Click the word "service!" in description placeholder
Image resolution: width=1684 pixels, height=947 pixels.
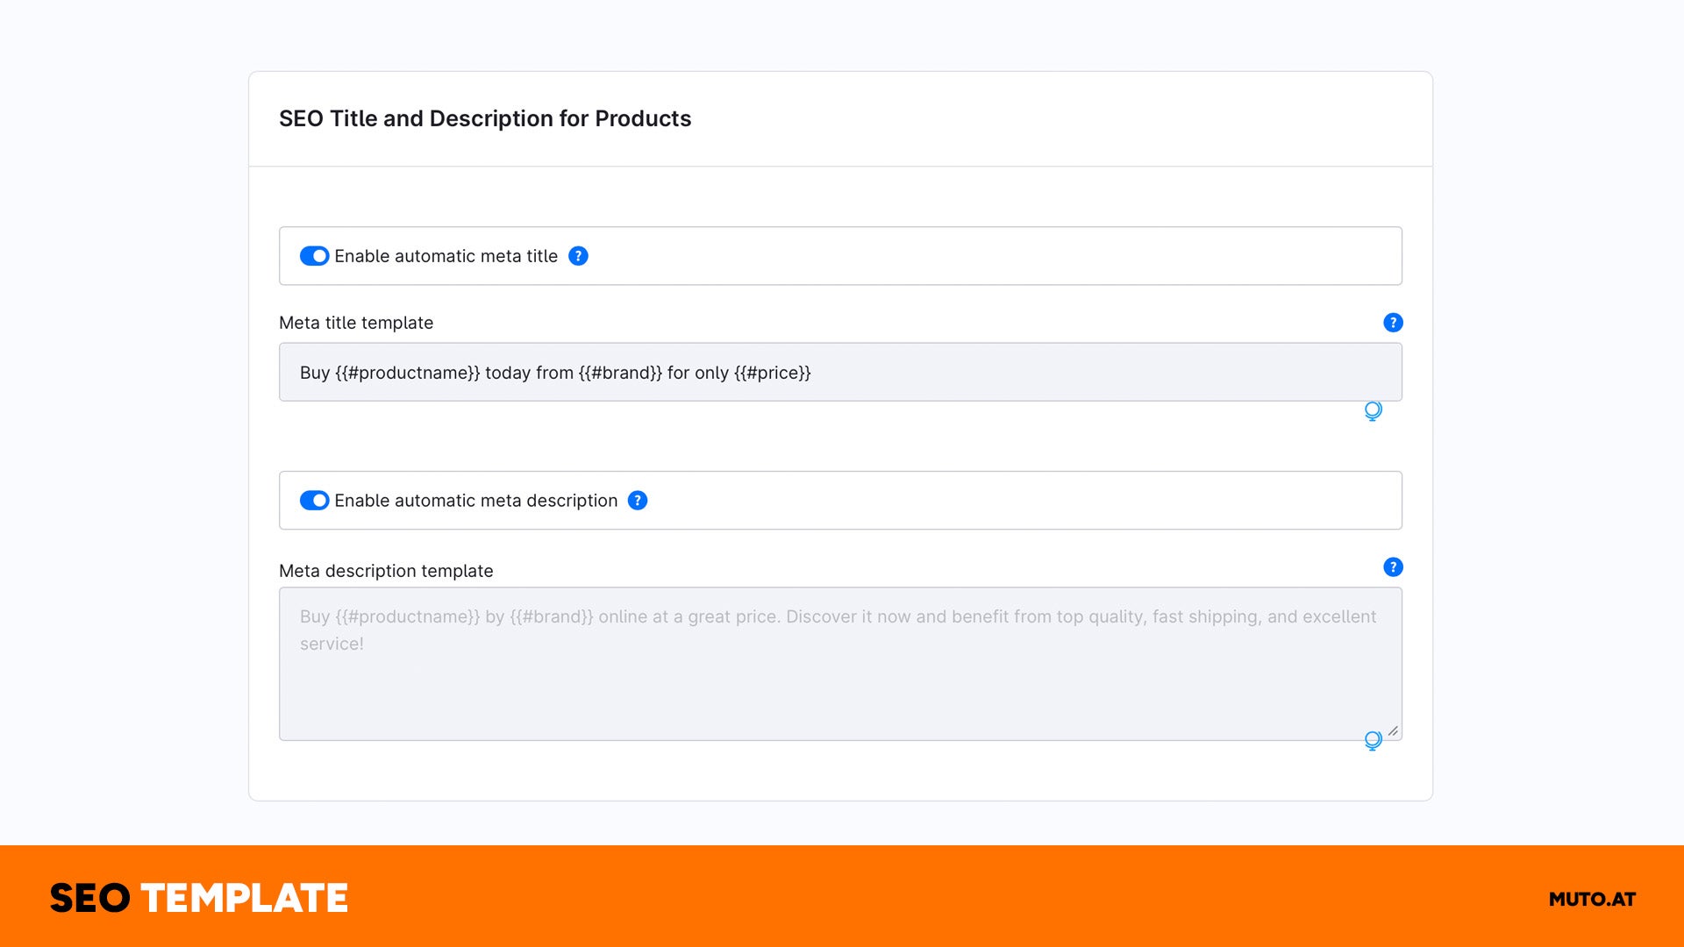tap(332, 644)
